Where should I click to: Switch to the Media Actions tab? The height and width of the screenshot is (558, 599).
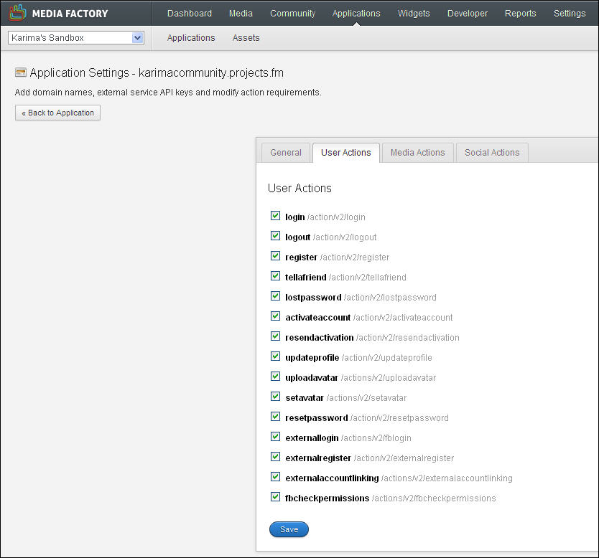(x=417, y=153)
